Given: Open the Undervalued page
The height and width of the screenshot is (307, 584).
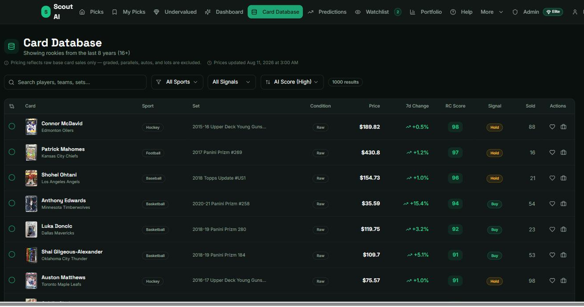Looking at the screenshot, I should coord(175,12).
